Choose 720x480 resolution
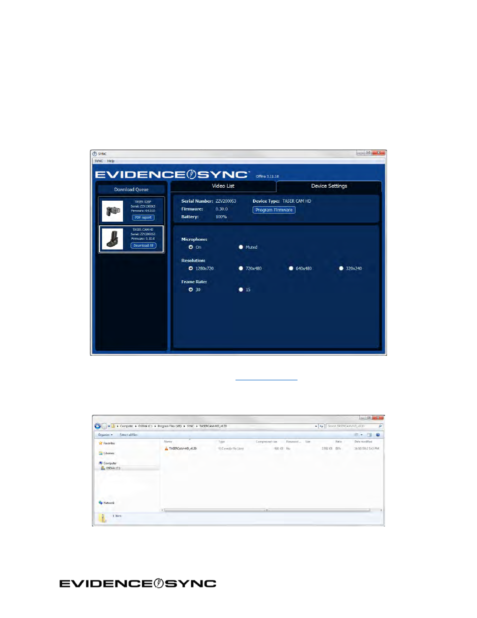477x618 pixels. [240, 269]
